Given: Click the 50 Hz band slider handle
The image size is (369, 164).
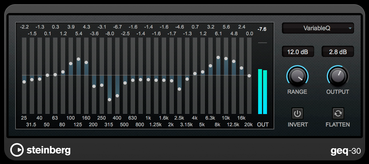Looking at the screenshot, I should (x=47, y=75).
